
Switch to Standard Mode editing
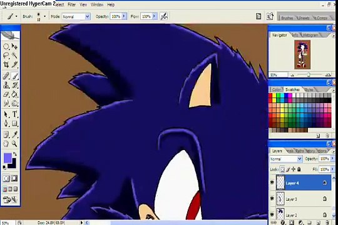[6, 178]
